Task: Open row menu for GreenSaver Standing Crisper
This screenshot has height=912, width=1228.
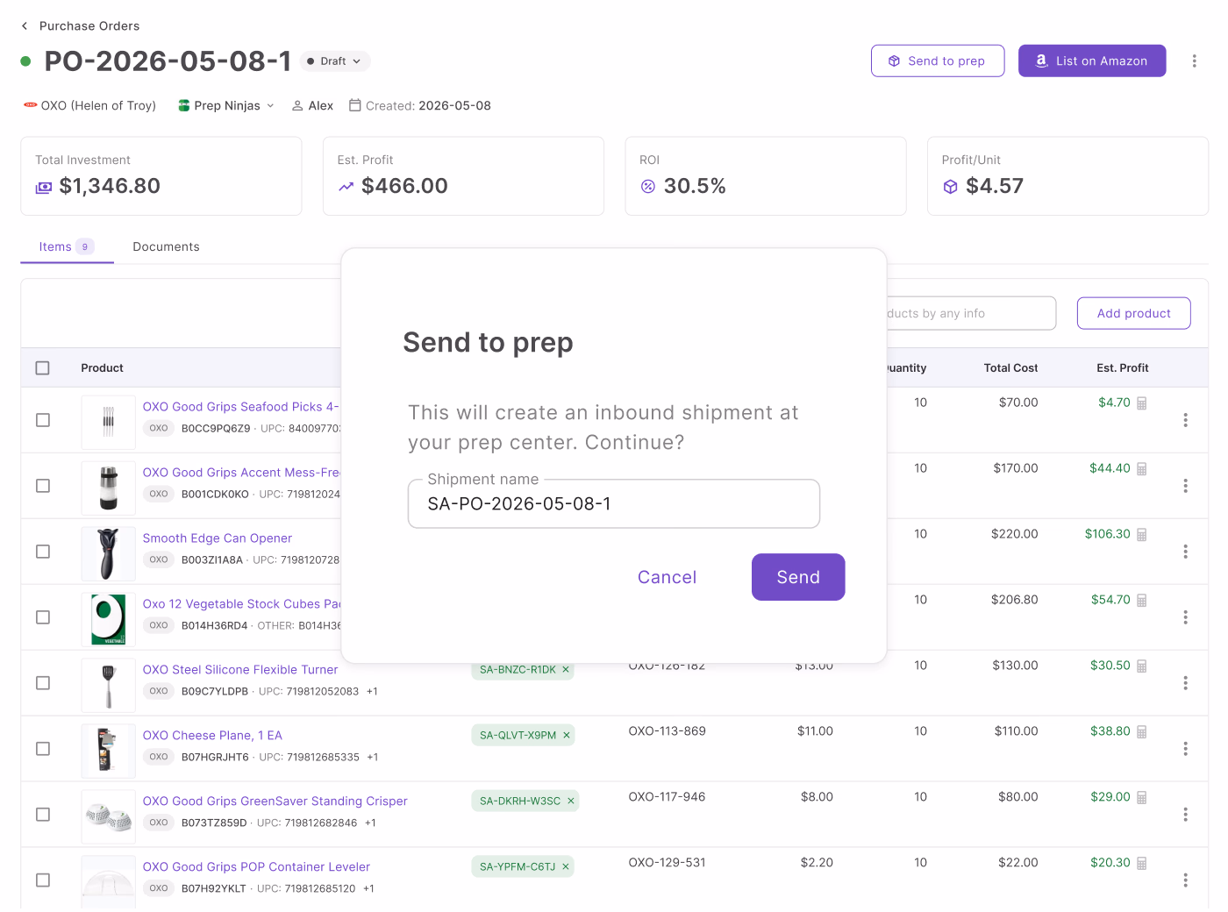Action: click(1185, 815)
